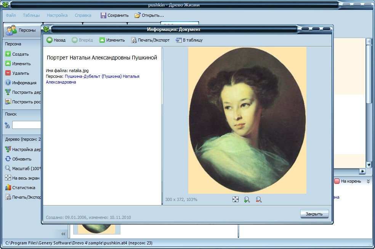
Task: Click the Scale magnifier icon in the sidebar
Action: pos(8,169)
